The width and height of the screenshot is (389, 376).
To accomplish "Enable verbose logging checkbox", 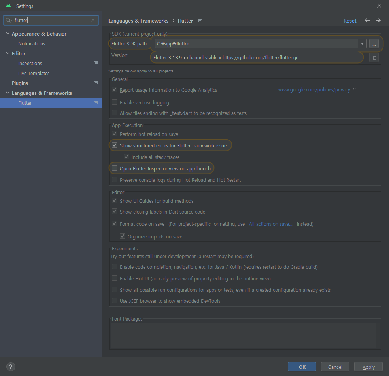I will point(115,102).
